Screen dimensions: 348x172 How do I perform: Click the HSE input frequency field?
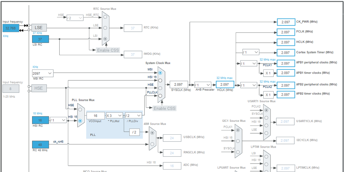click(x=11, y=89)
